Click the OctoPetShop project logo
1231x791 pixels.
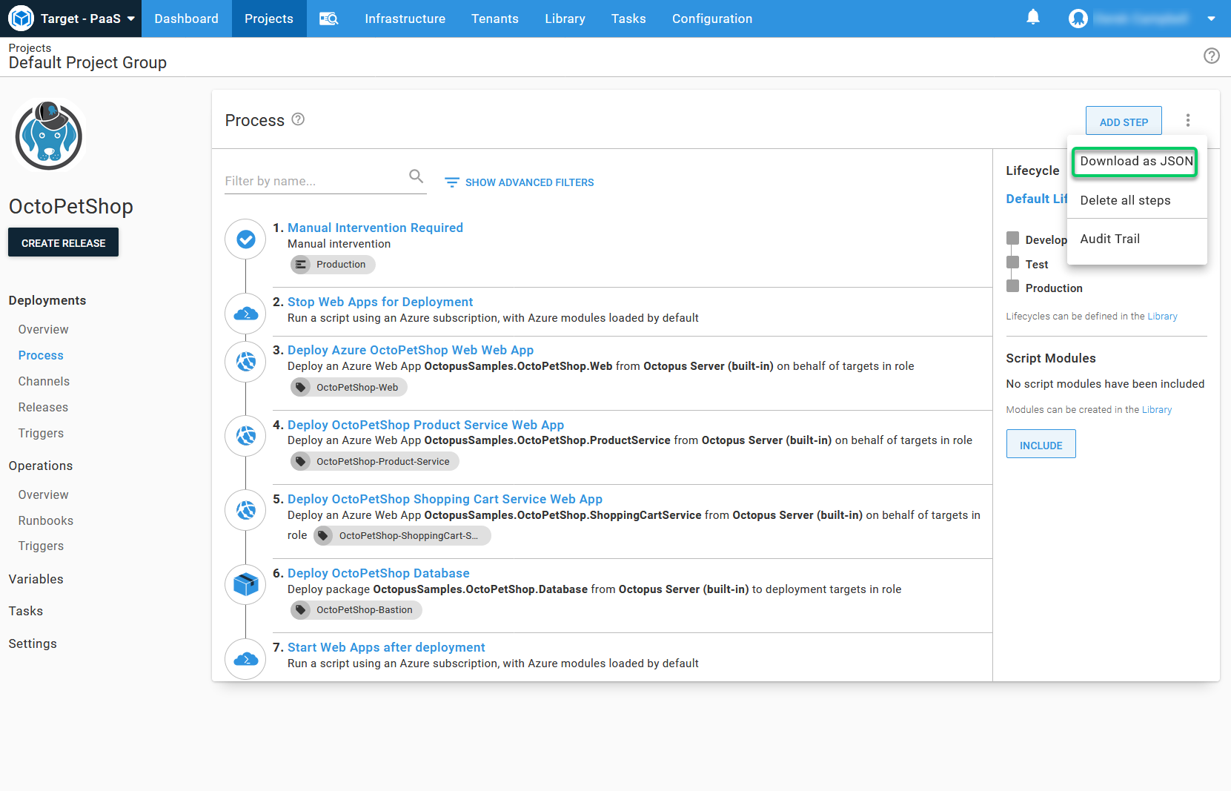point(49,136)
